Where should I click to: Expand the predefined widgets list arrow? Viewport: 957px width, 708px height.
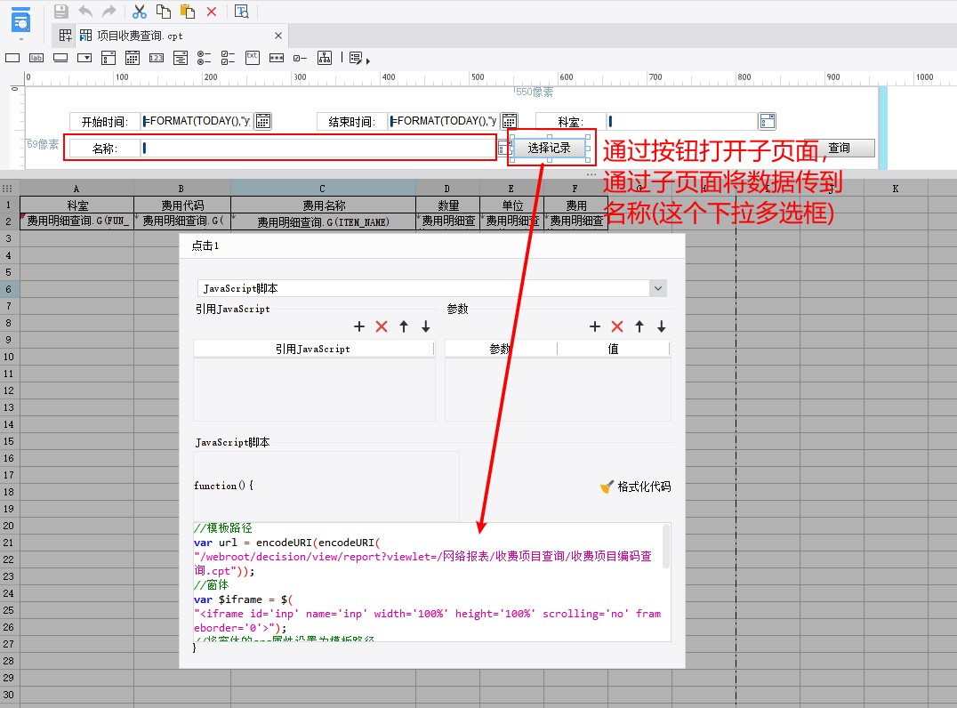point(368,61)
